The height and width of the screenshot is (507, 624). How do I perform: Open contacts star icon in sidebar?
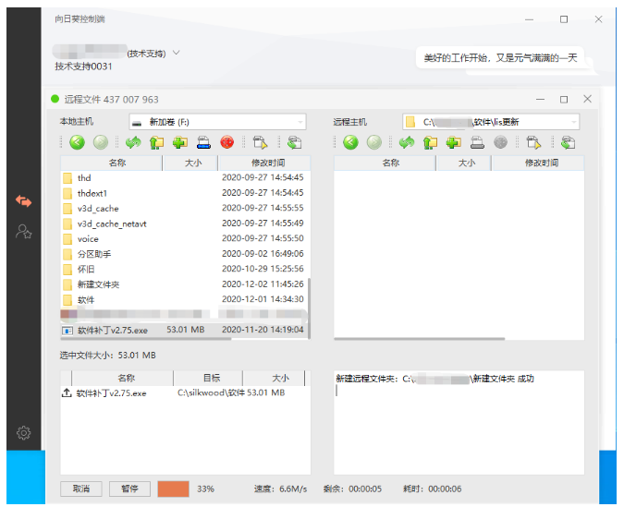[23, 232]
